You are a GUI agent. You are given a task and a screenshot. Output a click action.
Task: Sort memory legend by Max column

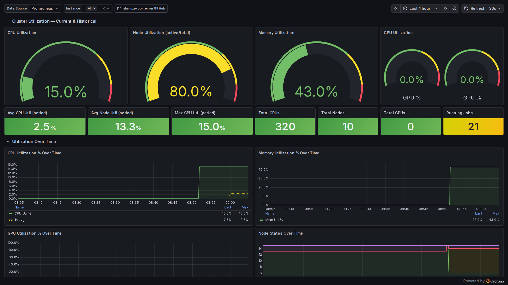[496, 213]
